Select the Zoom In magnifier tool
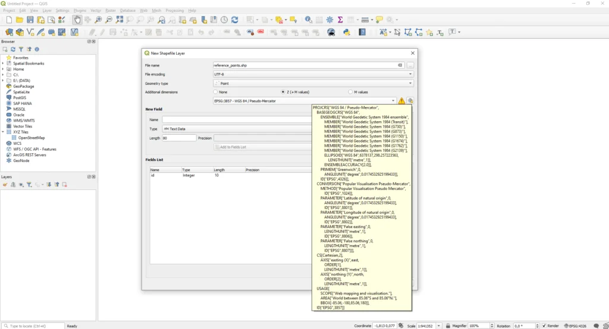Screen dimensions: 609x329 pyautogui.click(x=98, y=20)
